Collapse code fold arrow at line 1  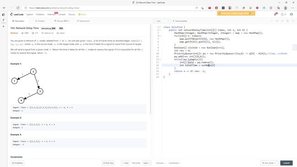pyautogui.click(x=160, y=27)
